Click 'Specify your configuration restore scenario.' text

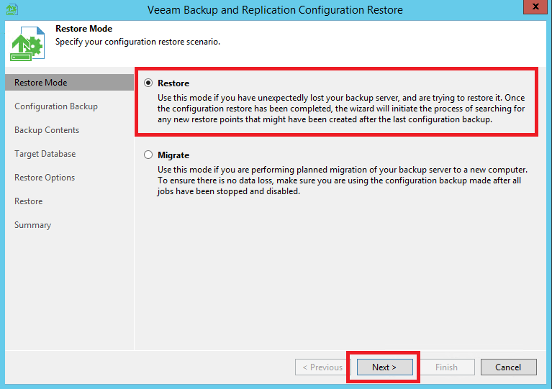[x=137, y=42]
